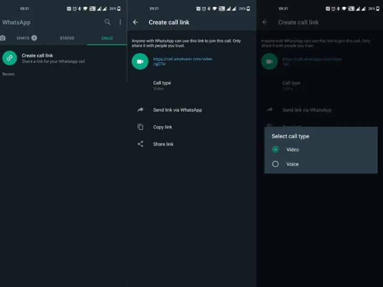383x287 pixels.
Task: Select 'Send link via WhatsApp' in middle screen
Action: [177, 110]
